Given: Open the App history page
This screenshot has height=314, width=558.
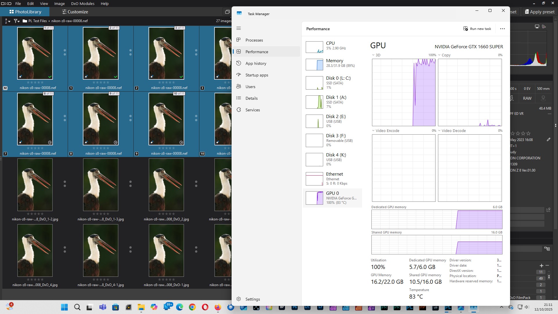Looking at the screenshot, I should 255,63.
